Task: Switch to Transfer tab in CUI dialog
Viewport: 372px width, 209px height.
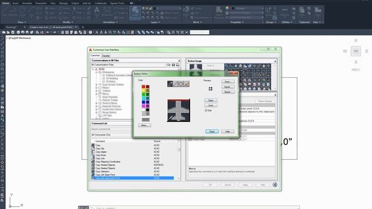Action: point(106,56)
